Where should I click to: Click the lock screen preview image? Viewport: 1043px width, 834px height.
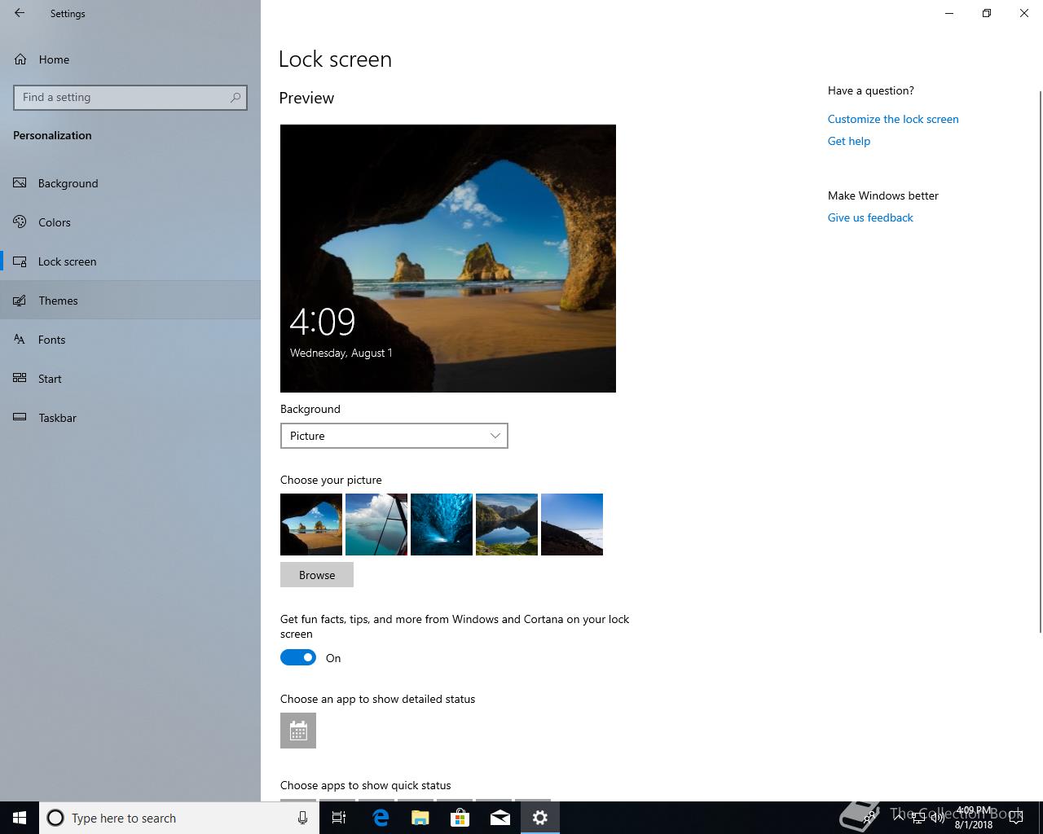click(448, 258)
